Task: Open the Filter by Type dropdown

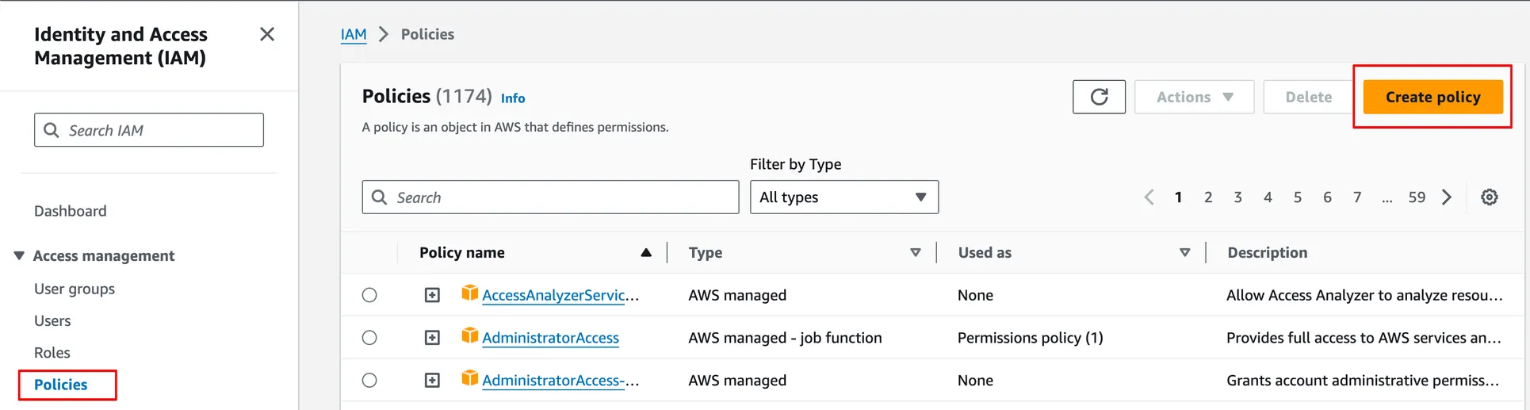Action: point(843,197)
